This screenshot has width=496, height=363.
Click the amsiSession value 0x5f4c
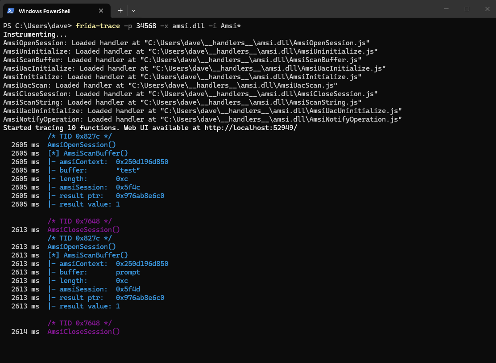coord(128,187)
